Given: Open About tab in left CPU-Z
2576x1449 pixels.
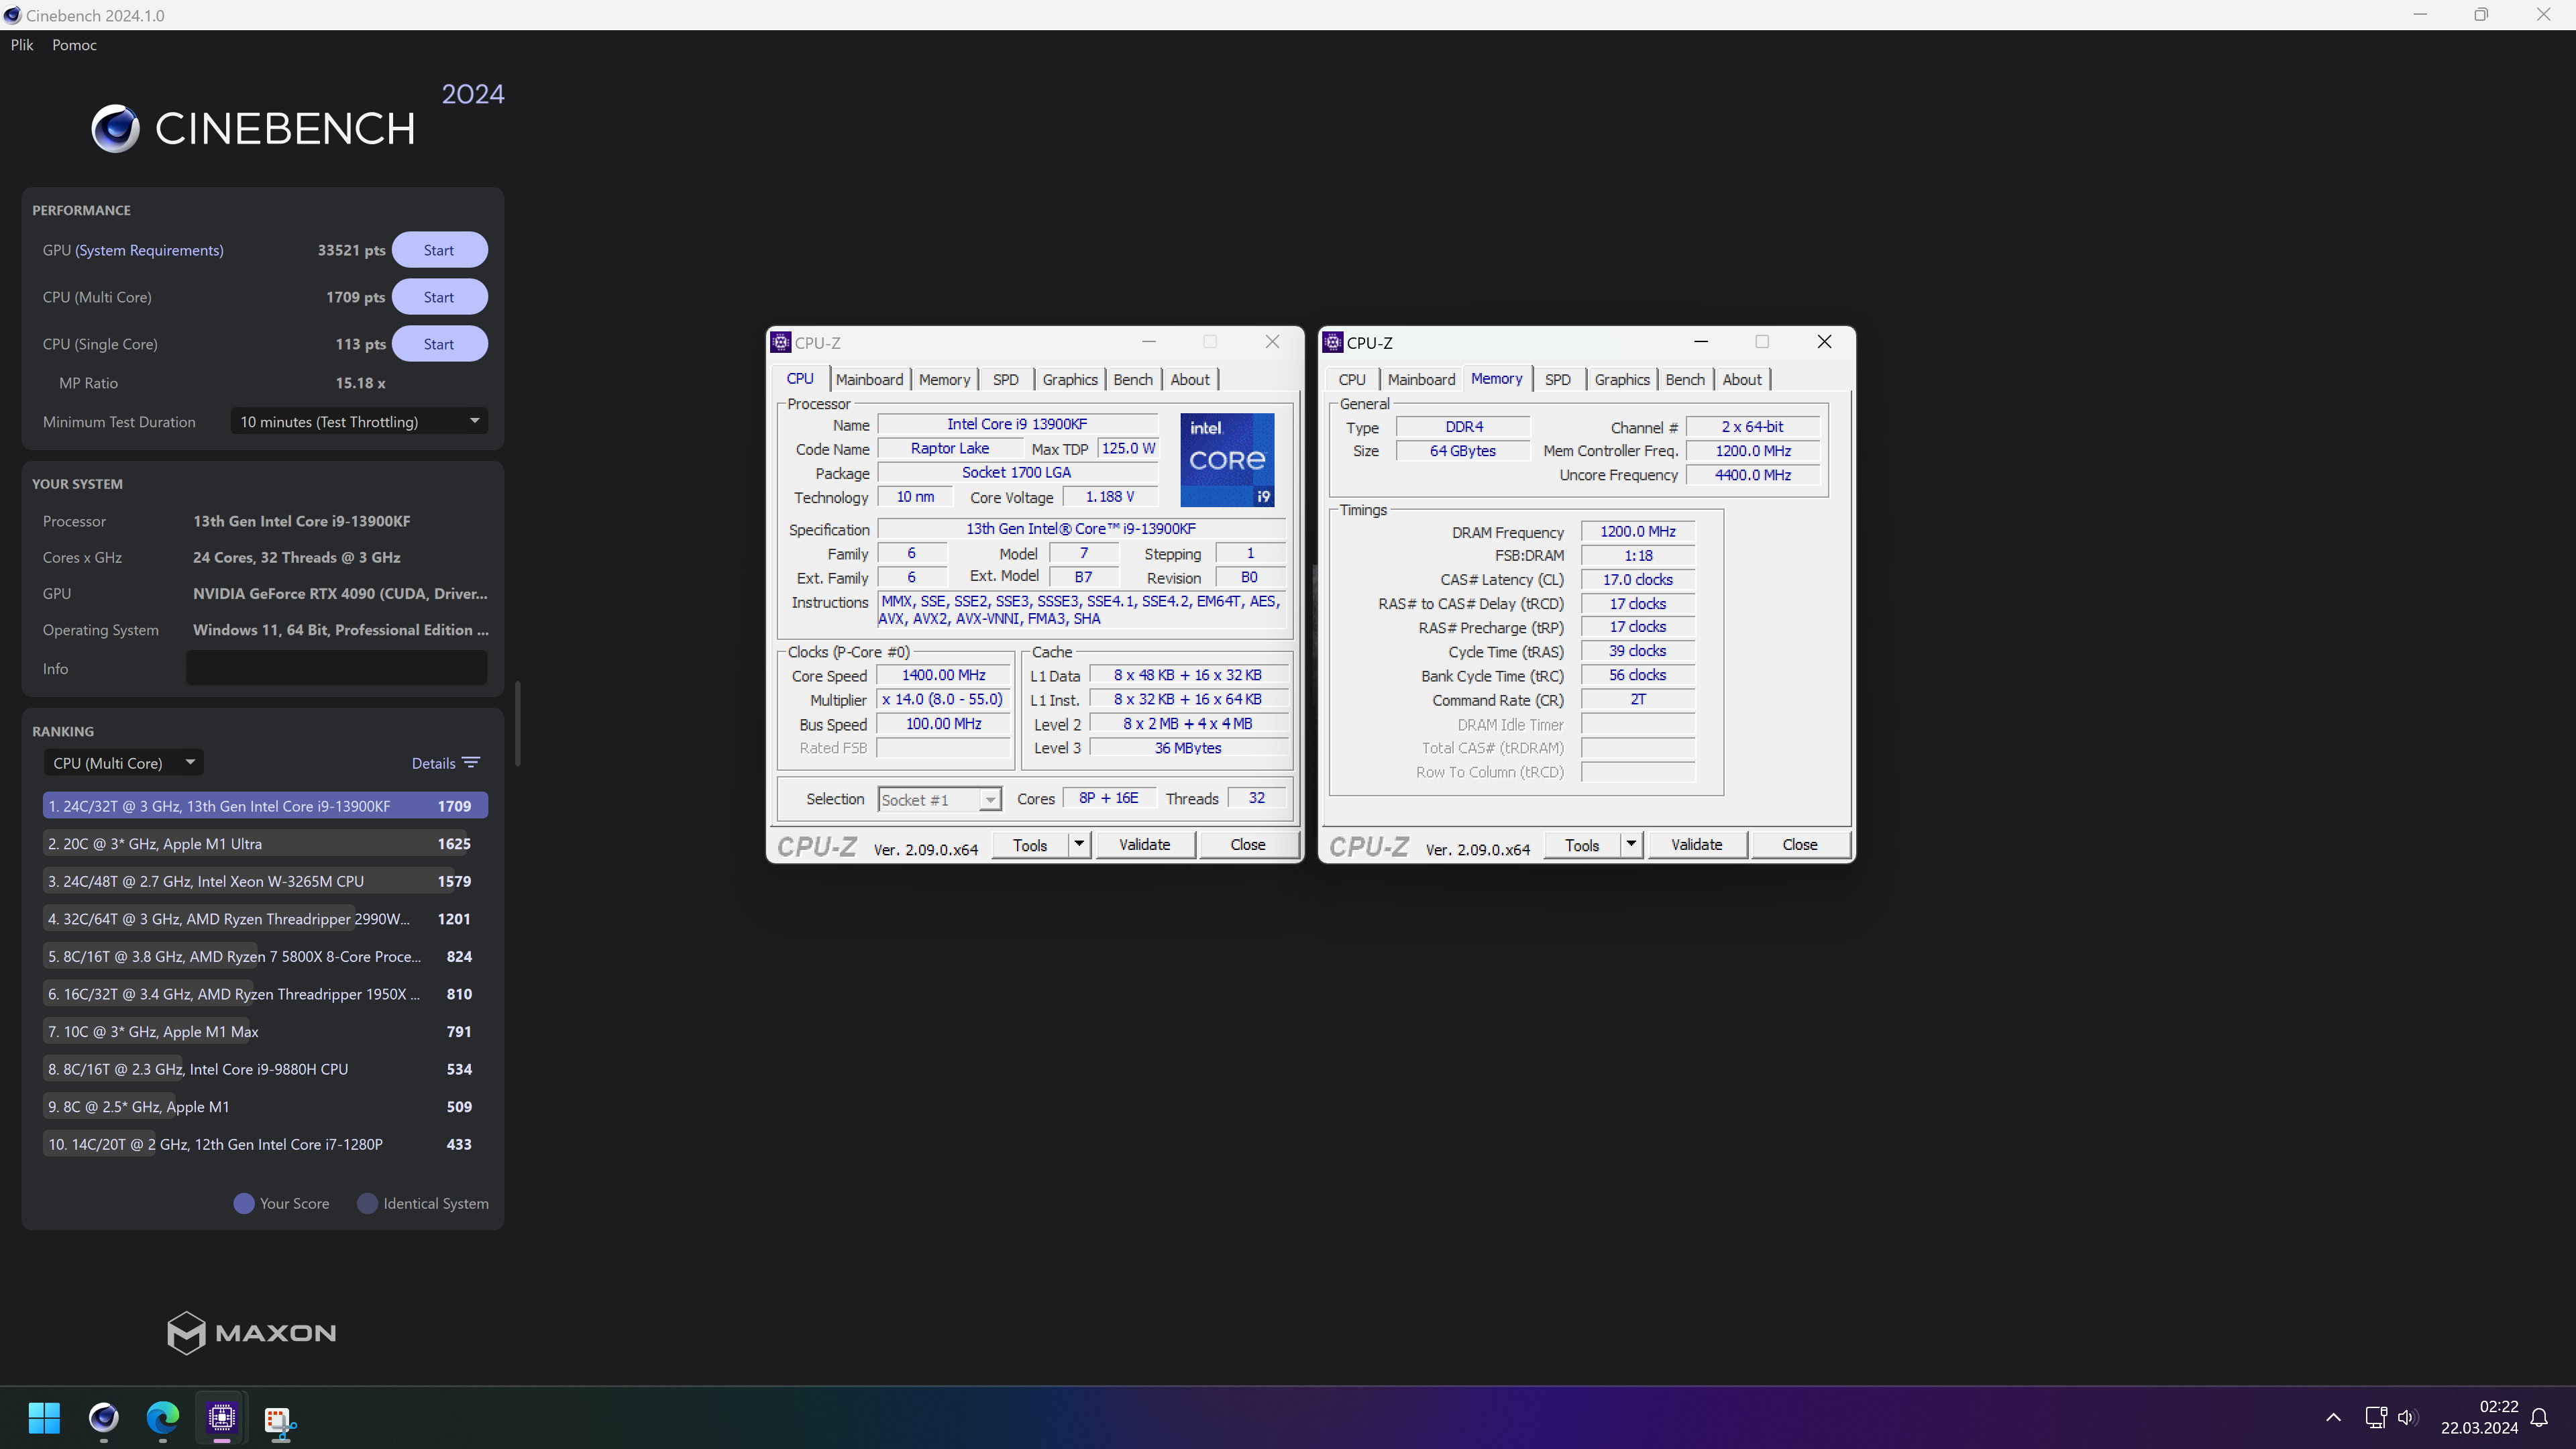Looking at the screenshot, I should [x=1190, y=379].
